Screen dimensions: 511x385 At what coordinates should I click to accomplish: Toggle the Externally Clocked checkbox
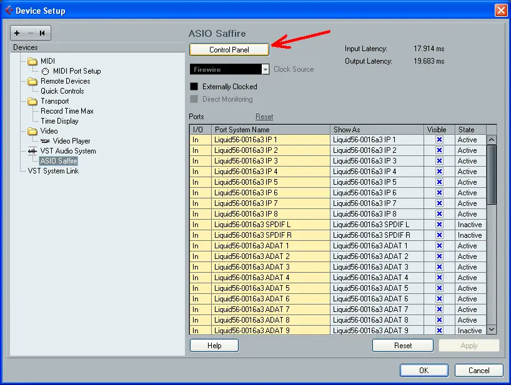(194, 87)
